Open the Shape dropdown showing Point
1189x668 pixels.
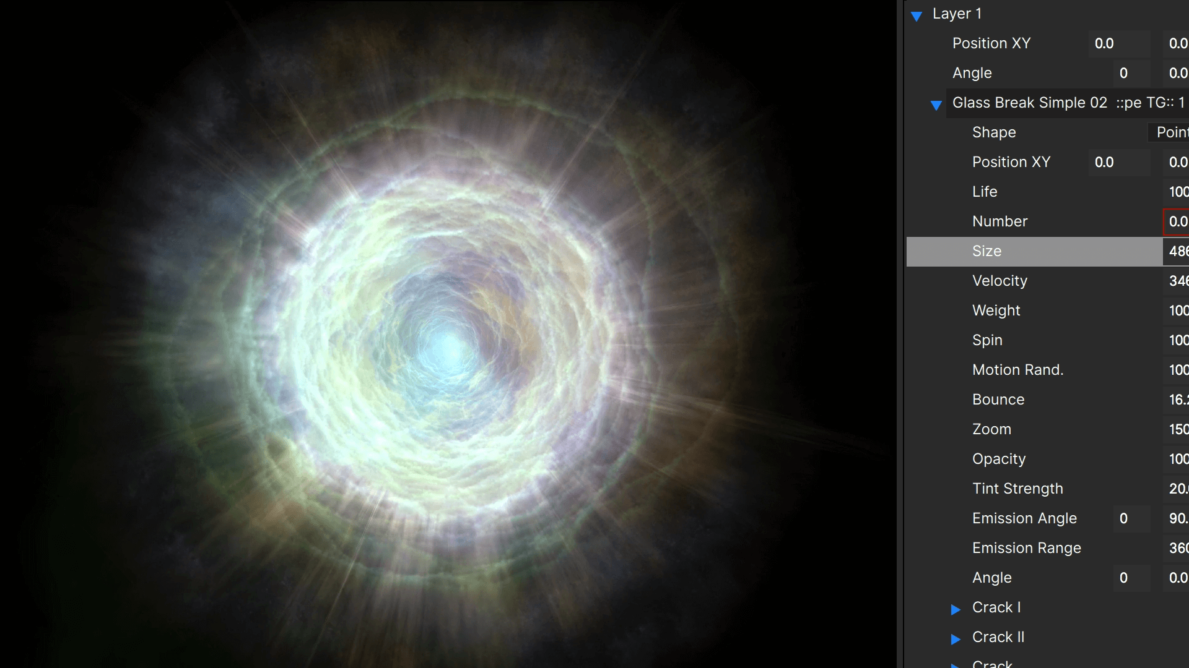[x=1169, y=132]
